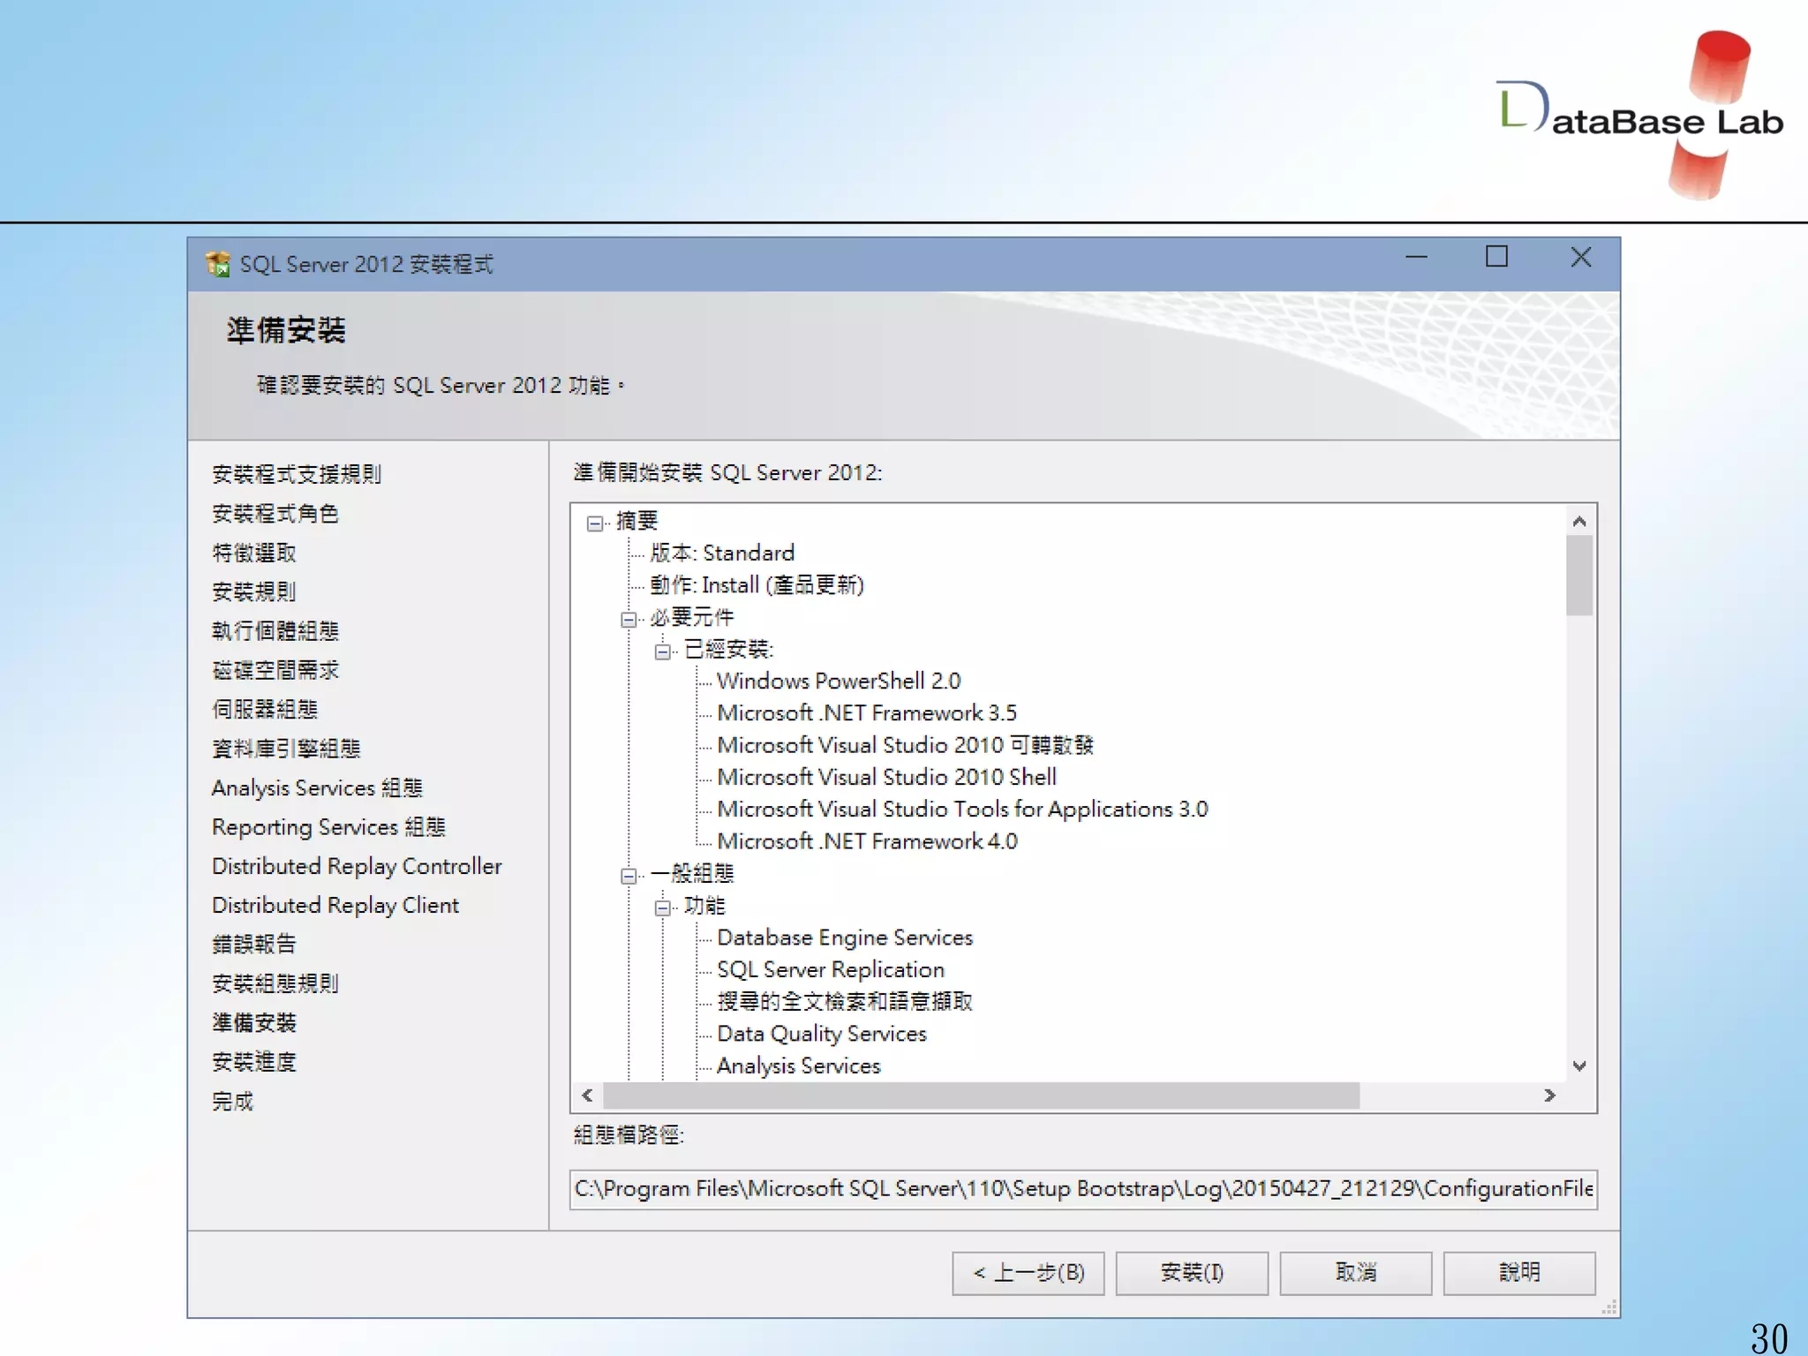Select Microsoft .NET Framework 4.0 tree row
Viewport: 1808px width, 1356px height.
pos(867,841)
